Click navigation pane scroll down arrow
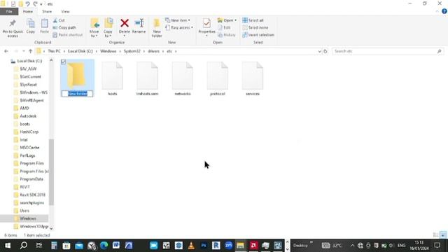This screenshot has height=252, width=448. [x=51, y=228]
